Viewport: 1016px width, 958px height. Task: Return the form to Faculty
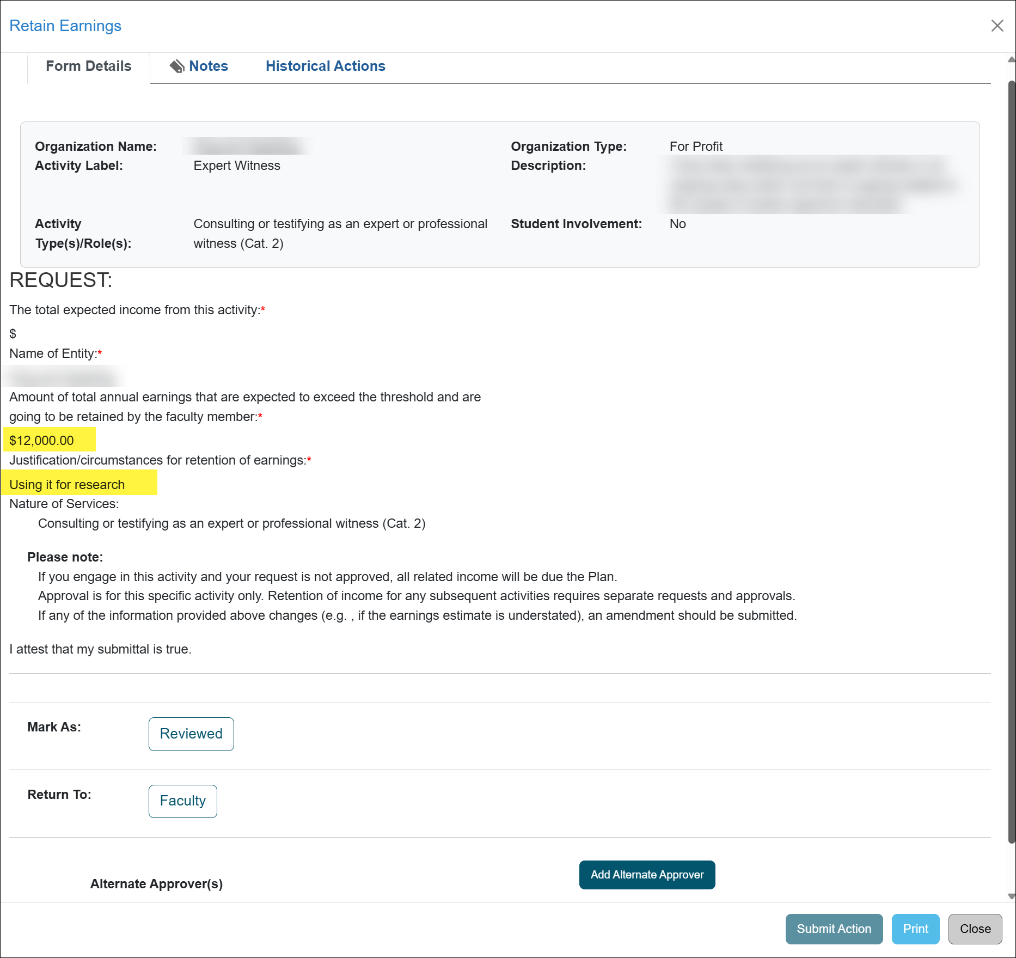pyautogui.click(x=182, y=801)
